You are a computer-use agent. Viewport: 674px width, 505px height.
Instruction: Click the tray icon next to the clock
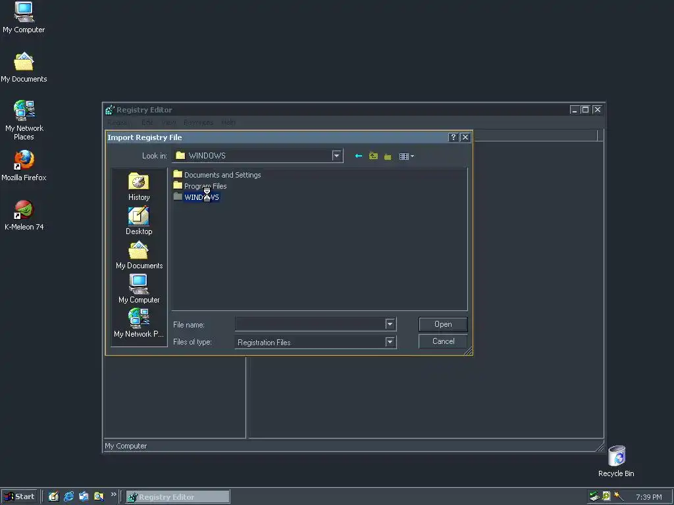tap(619, 496)
